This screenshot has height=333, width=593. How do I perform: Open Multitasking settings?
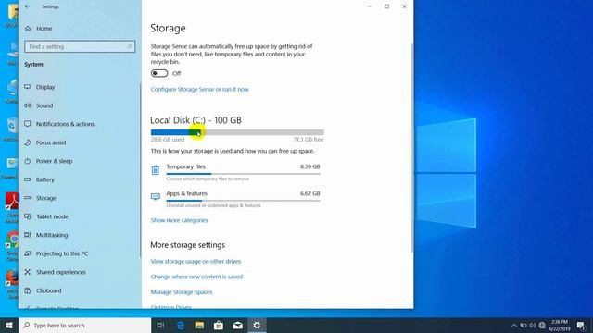tap(52, 235)
